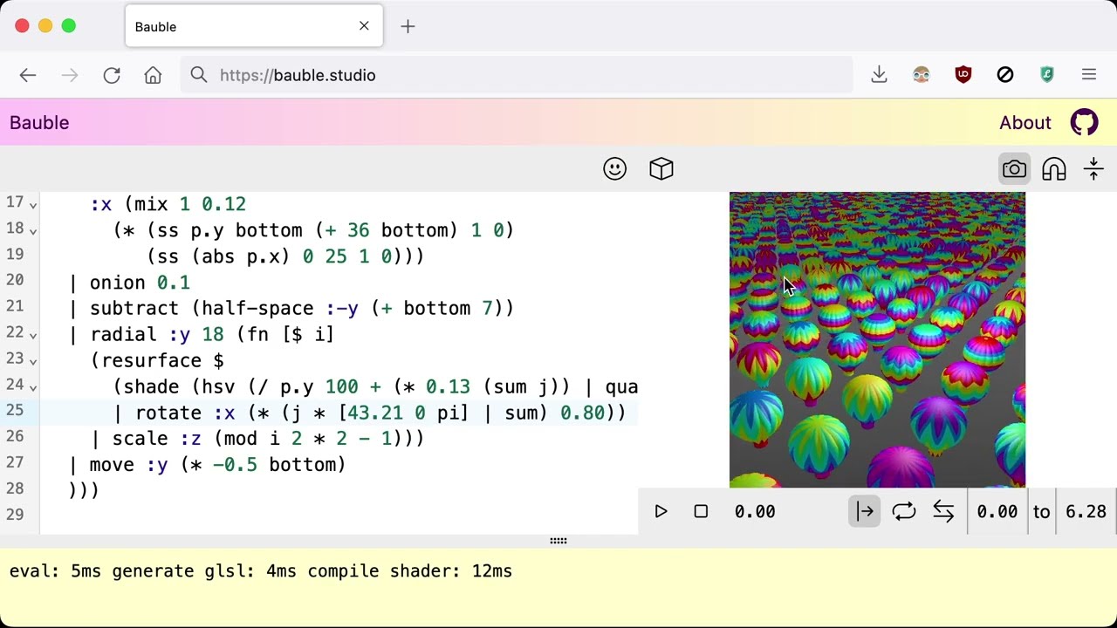Viewport: 1117px width, 628px height.
Task: Collapse the fold arrow on line 18
Action: point(33,231)
